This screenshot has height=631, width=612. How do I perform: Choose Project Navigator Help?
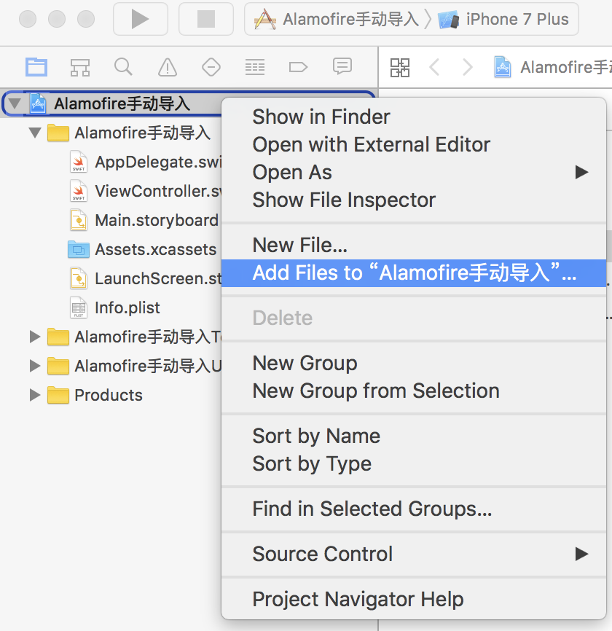tap(414, 599)
